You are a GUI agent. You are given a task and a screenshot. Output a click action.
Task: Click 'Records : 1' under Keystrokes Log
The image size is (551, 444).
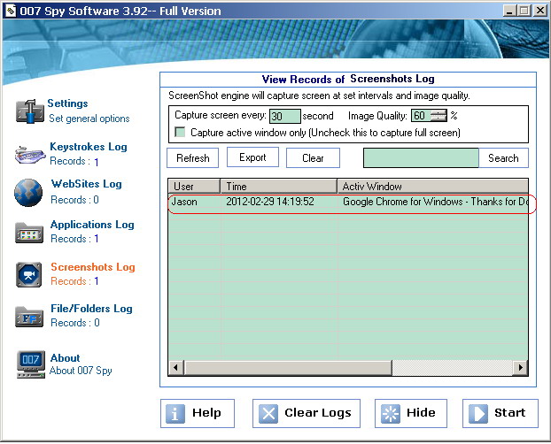coord(74,162)
